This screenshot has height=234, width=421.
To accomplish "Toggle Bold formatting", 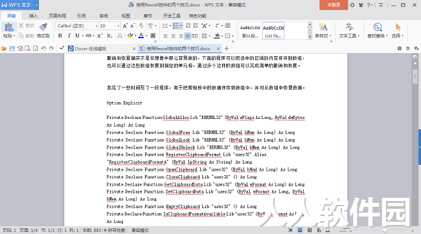I will (60, 36).
